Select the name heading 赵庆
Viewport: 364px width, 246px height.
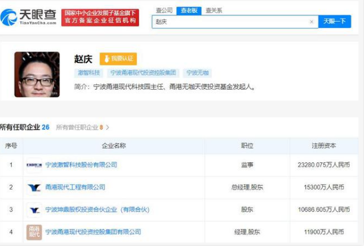coord(83,59)
